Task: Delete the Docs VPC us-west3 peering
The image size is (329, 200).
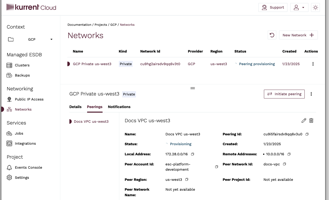Action: (311, 120)
